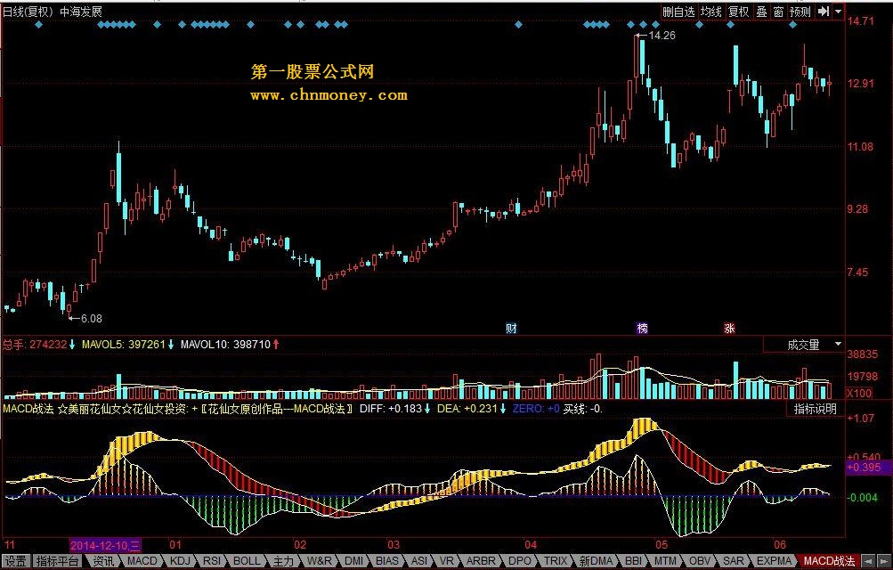Open the 设置 settings button
The height and width of the screenshot is (570, 893).
click(x=16, y=561)
